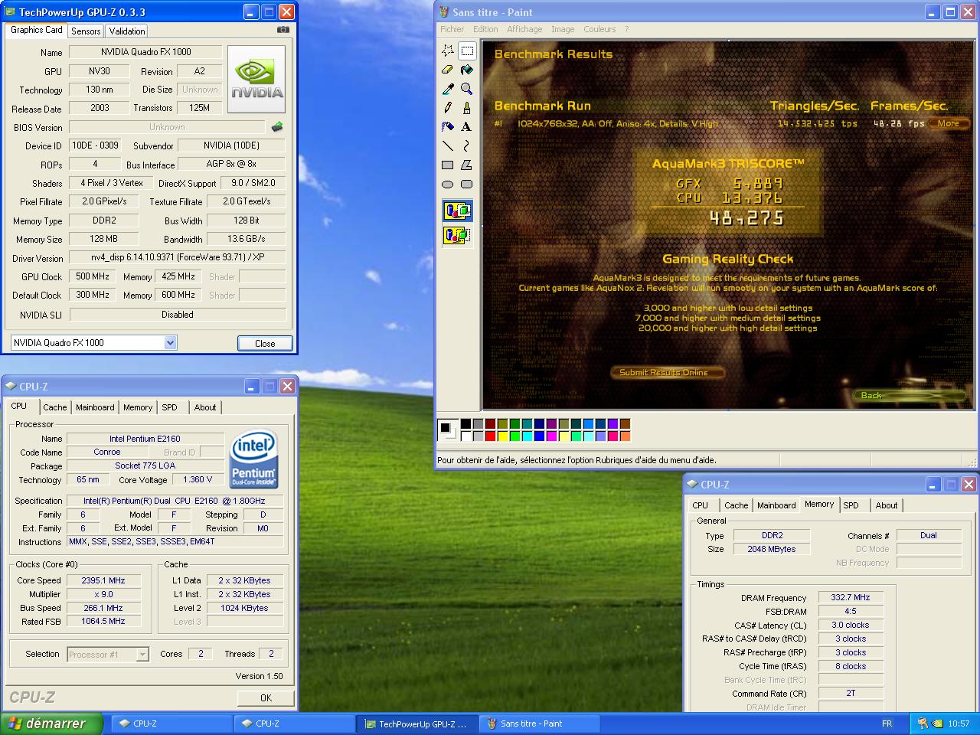Open the CPU tab in right CPU-Z window
The image size is (980, 735).
[701, 505]
